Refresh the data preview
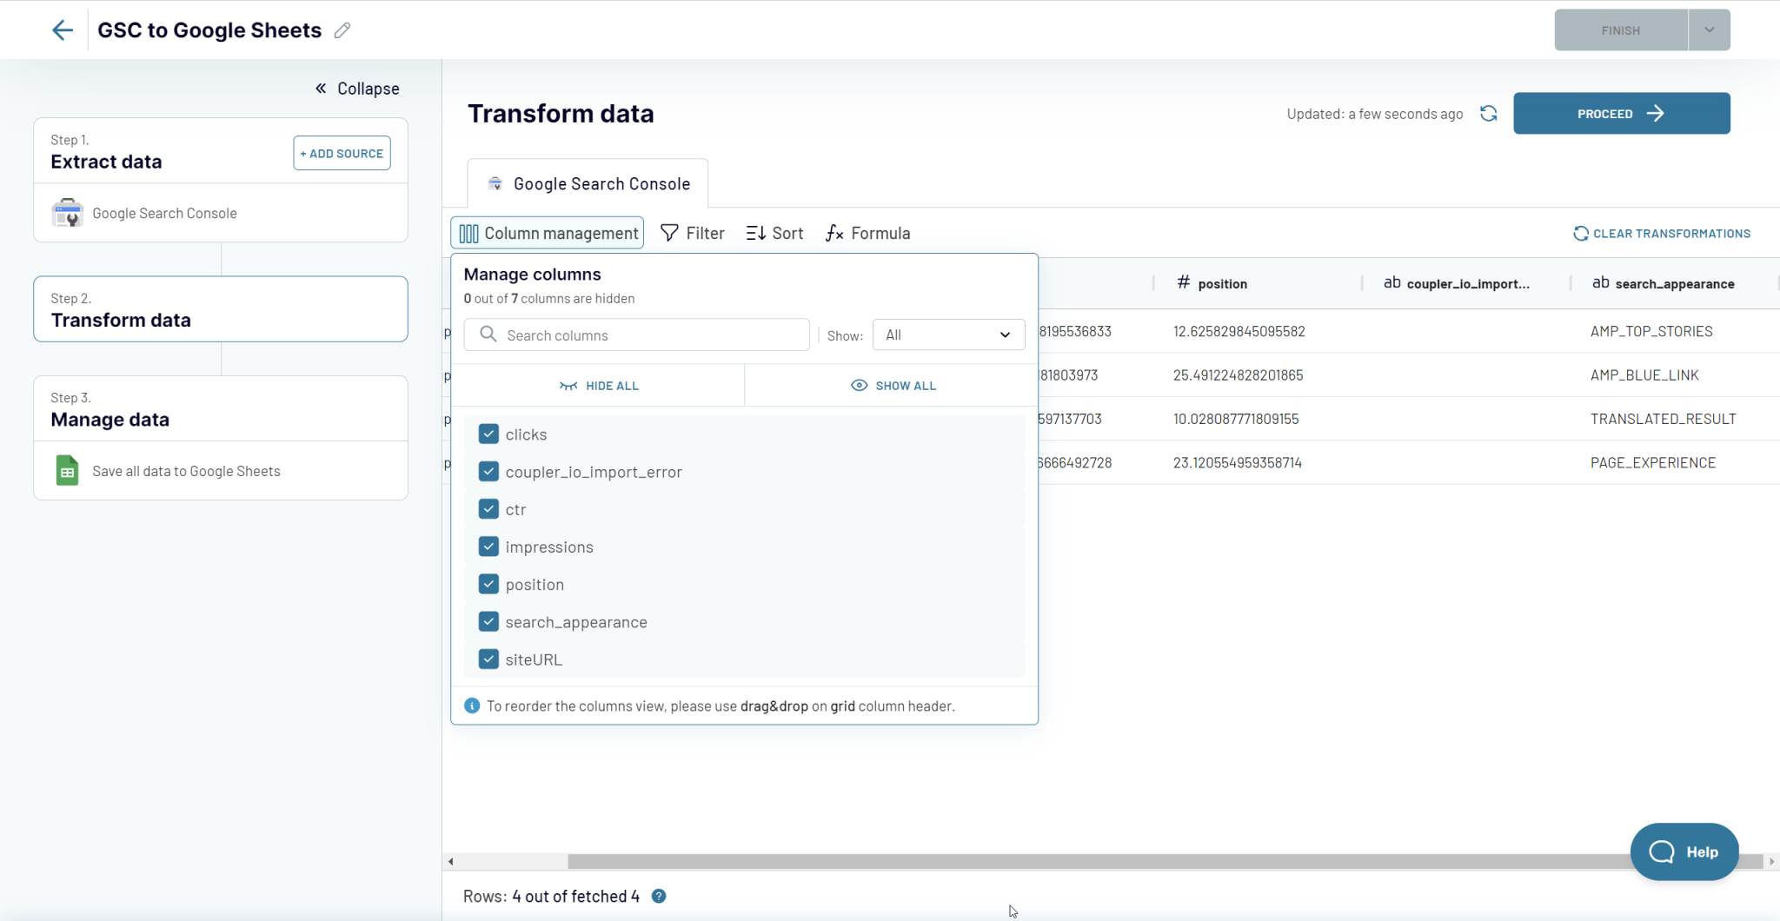Screen dimensions: 1780x921 pos(1489,113)
